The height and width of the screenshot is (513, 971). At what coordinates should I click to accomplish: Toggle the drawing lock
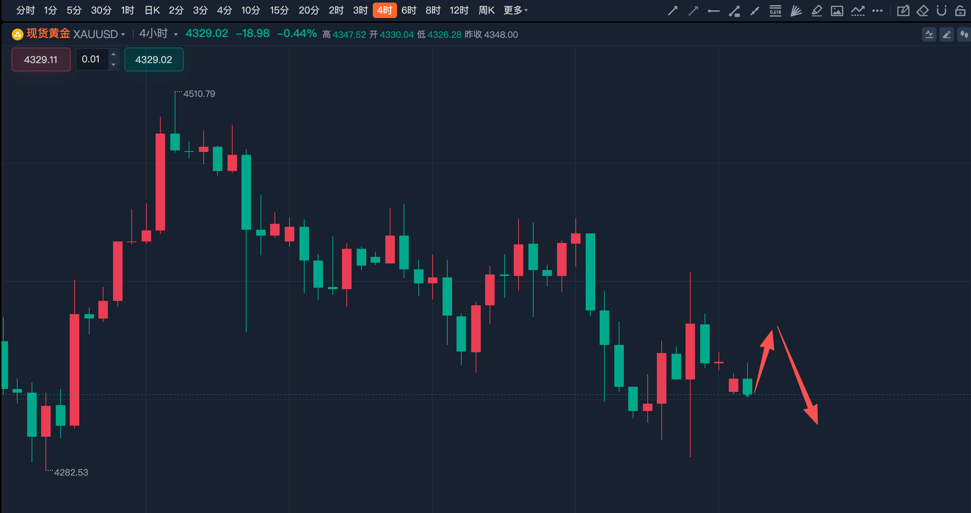[x=960, y=11]
